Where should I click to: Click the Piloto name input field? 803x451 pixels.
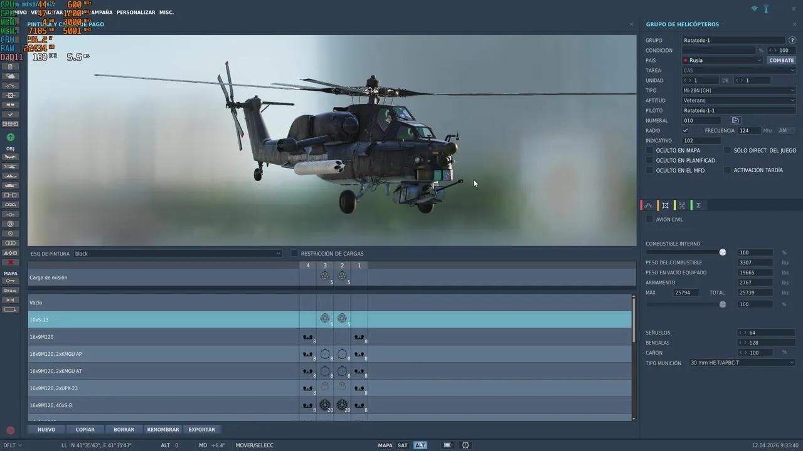(x=739, y=110)
